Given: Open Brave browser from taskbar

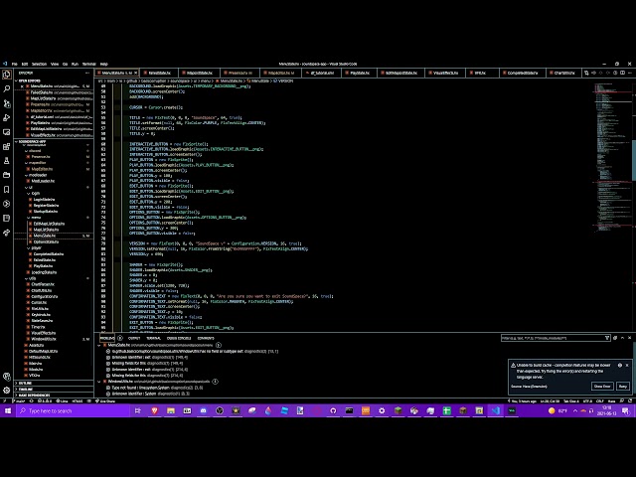Looking at the screenshot, I should [x=154, y=410].
